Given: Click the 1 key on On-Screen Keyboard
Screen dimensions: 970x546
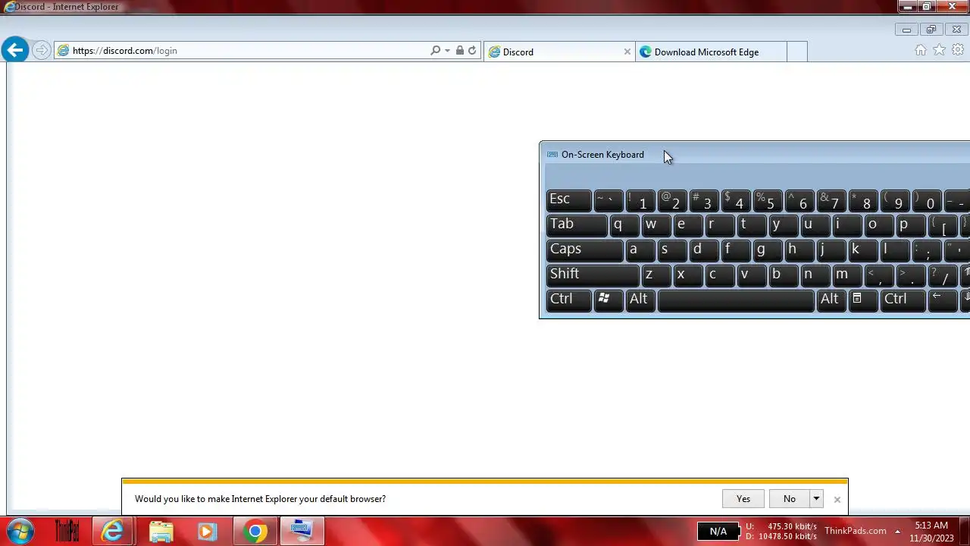Looking at the screenshot, I should [x=640, y=200].
